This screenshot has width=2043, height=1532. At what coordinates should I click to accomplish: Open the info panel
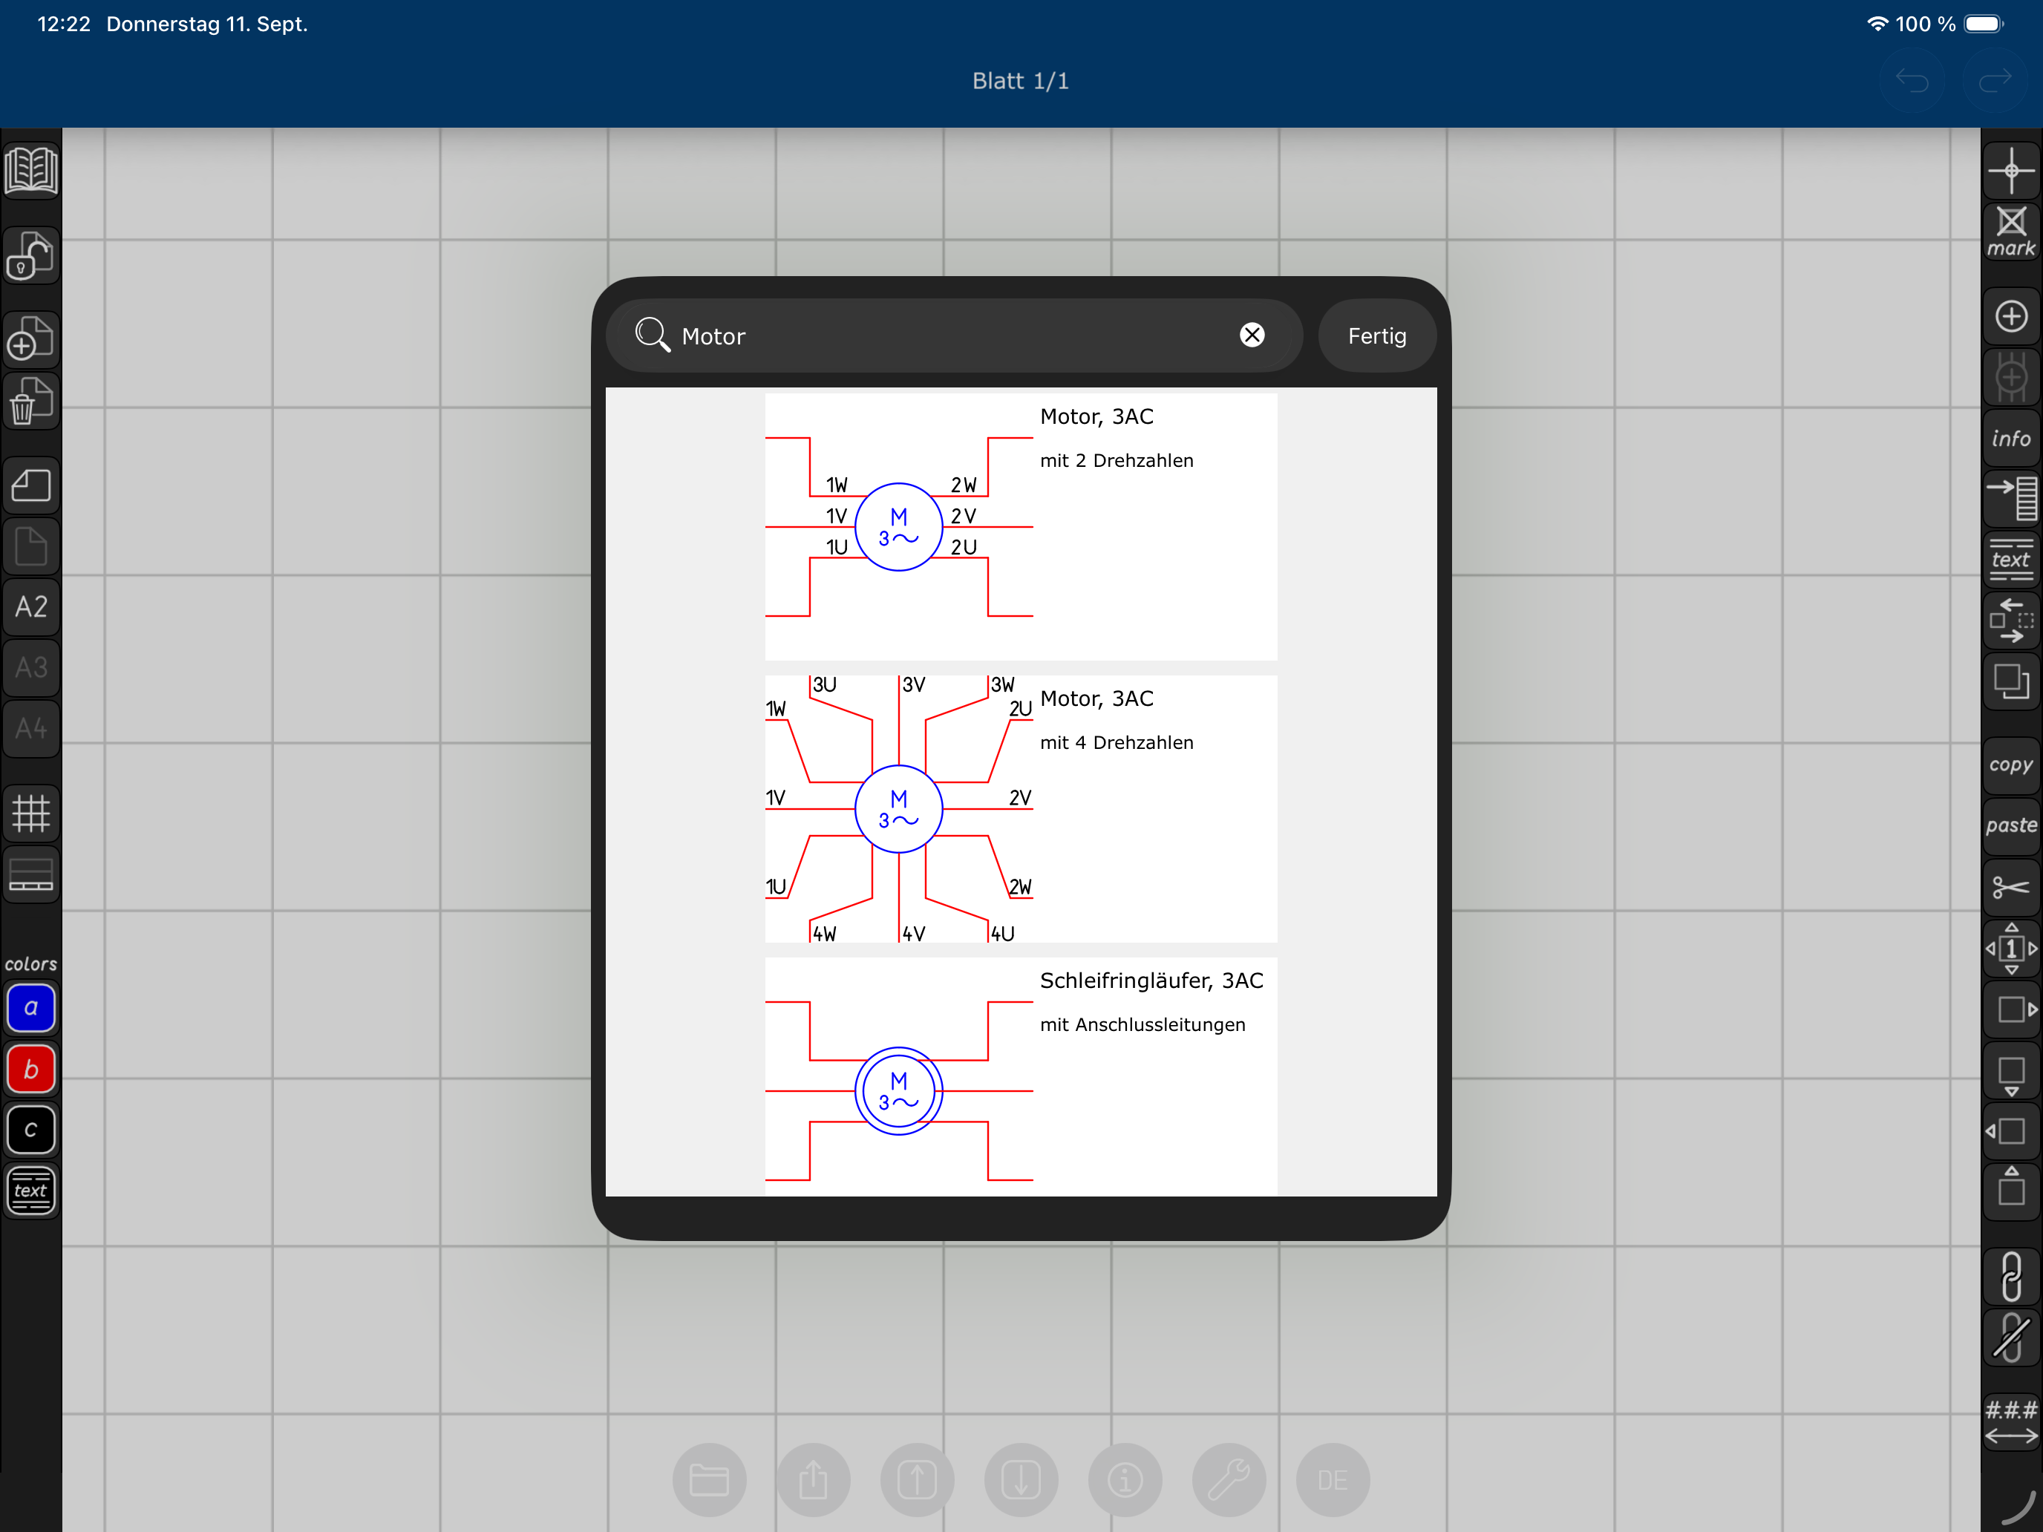[x=2010, y=439]
